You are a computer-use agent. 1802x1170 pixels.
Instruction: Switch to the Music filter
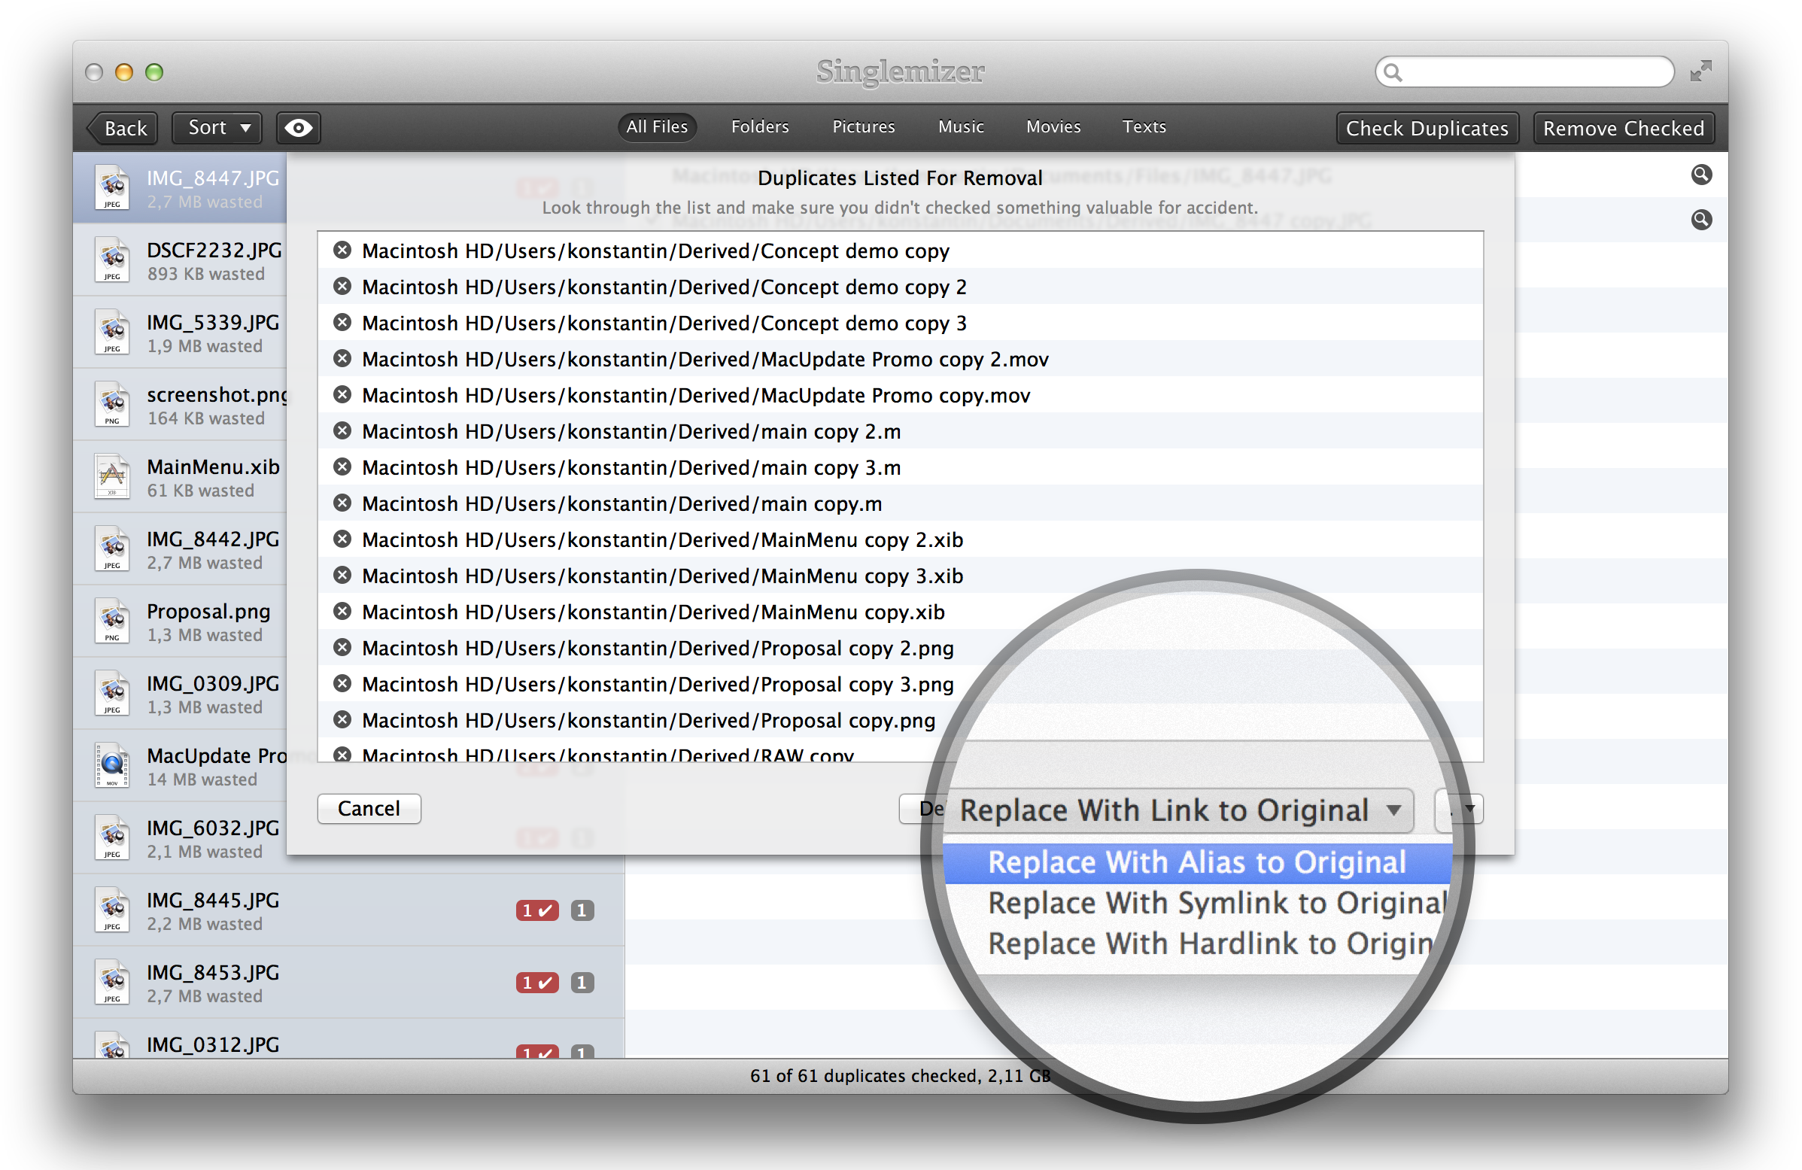pyautogui.click(x=961, y=126)
